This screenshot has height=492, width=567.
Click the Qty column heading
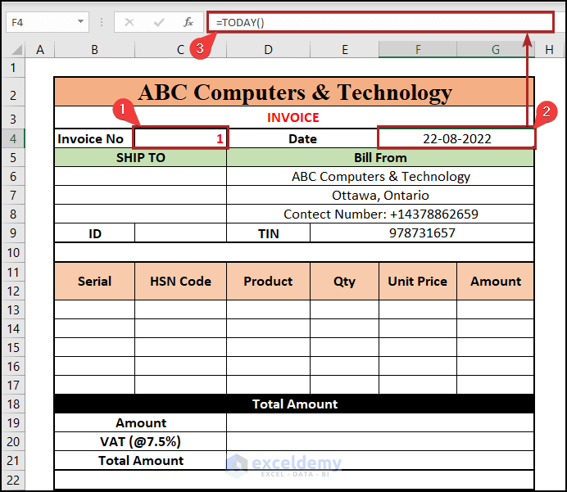coord(344,281)
